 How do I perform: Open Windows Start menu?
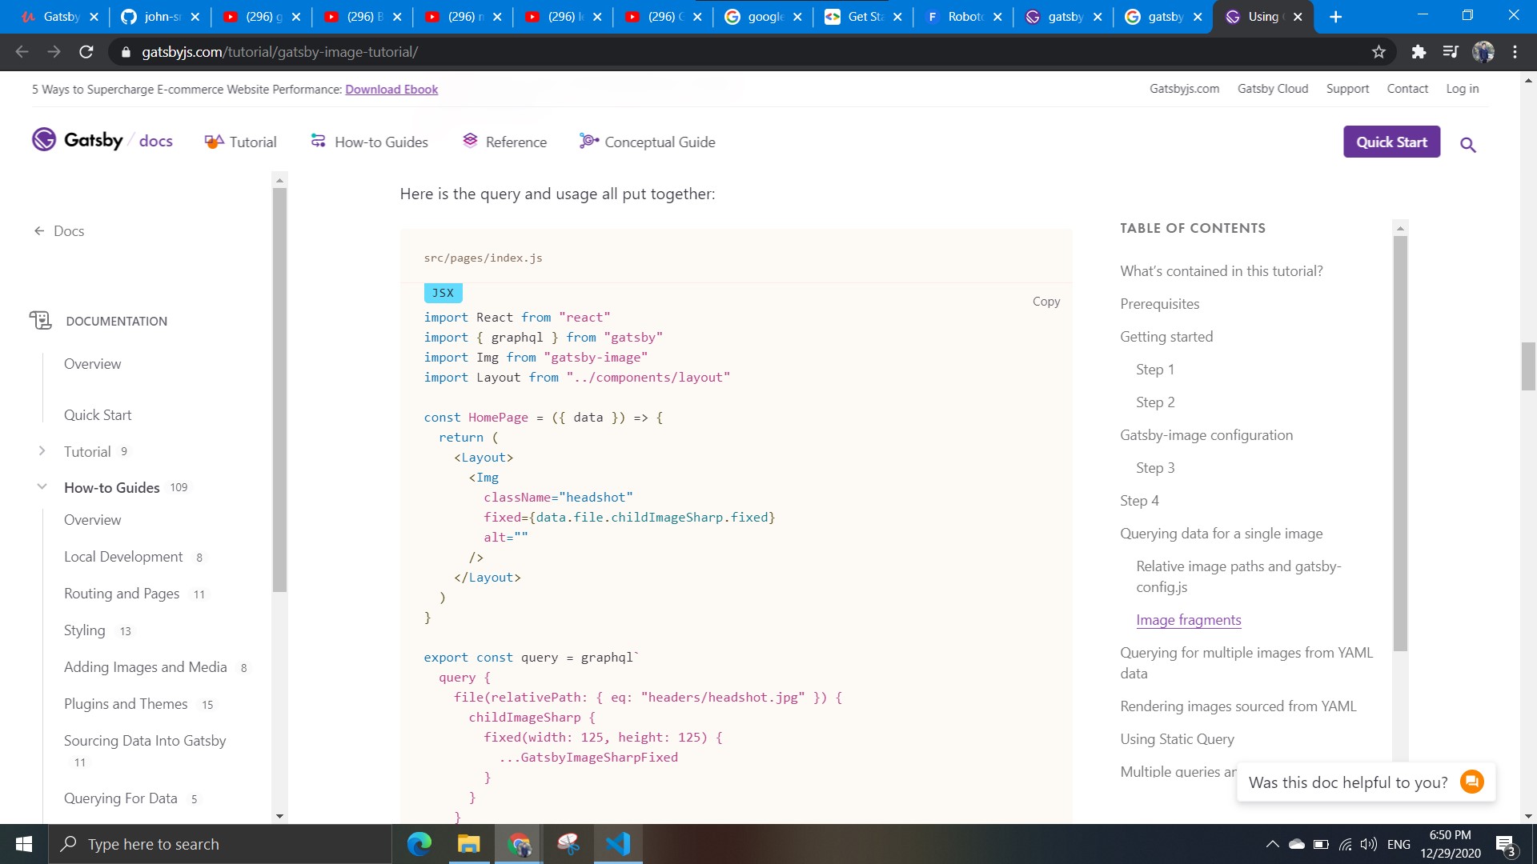click(24, 844)
